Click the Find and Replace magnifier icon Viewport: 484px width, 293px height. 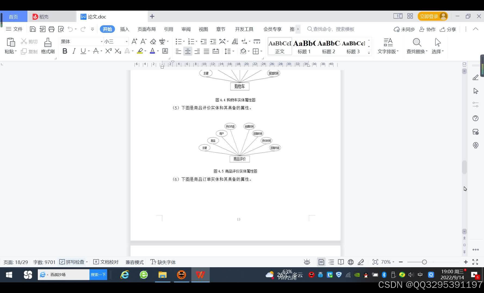pos(417,42)
